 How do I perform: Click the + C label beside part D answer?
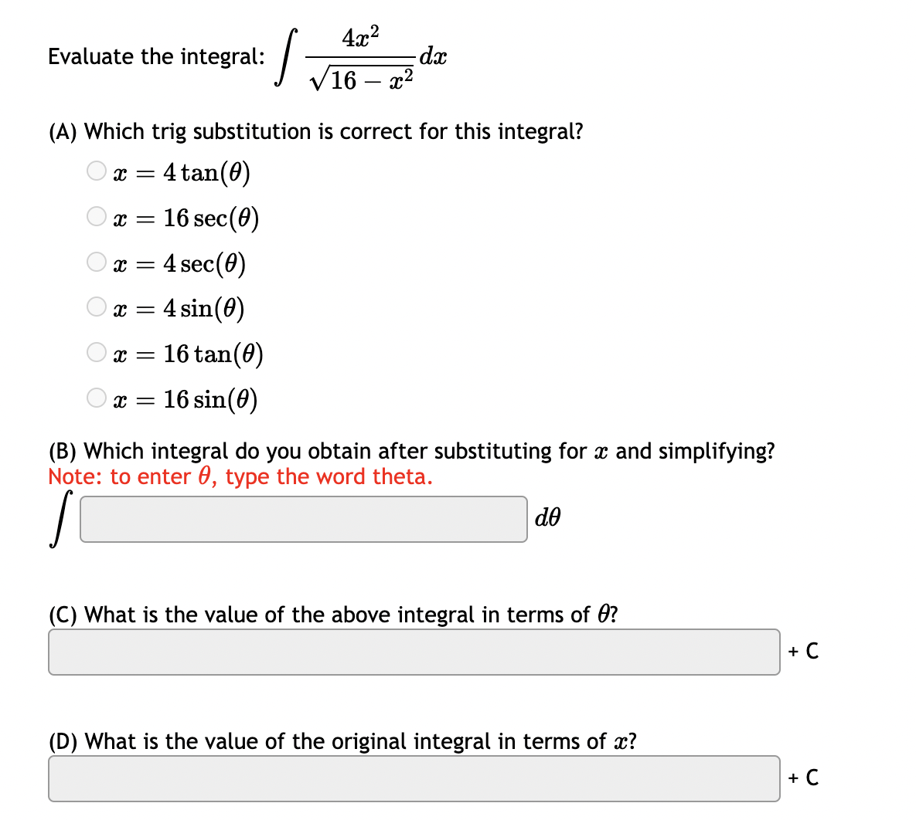tap(802, 778)
